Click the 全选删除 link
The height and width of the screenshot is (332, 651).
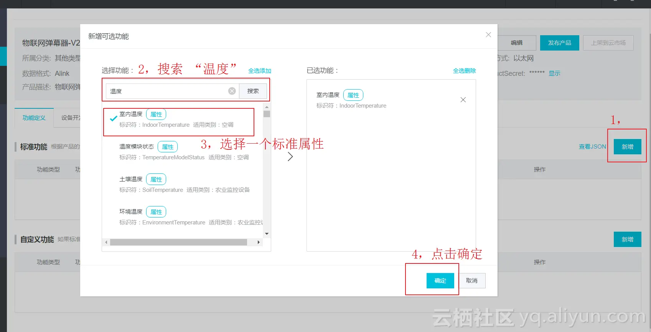coord(464,71)
